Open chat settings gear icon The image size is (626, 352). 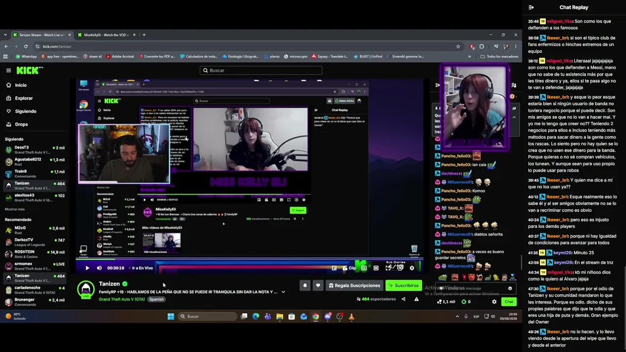point(494,302)
